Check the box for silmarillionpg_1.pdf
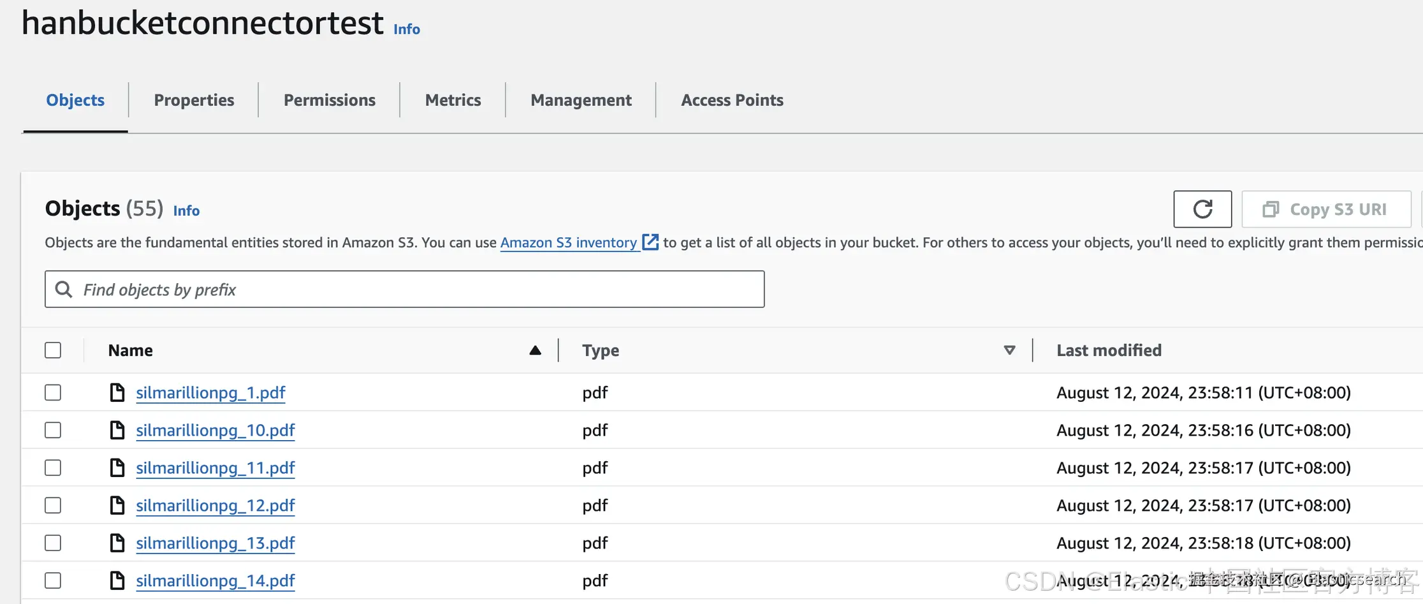 [x=53, y=392]
